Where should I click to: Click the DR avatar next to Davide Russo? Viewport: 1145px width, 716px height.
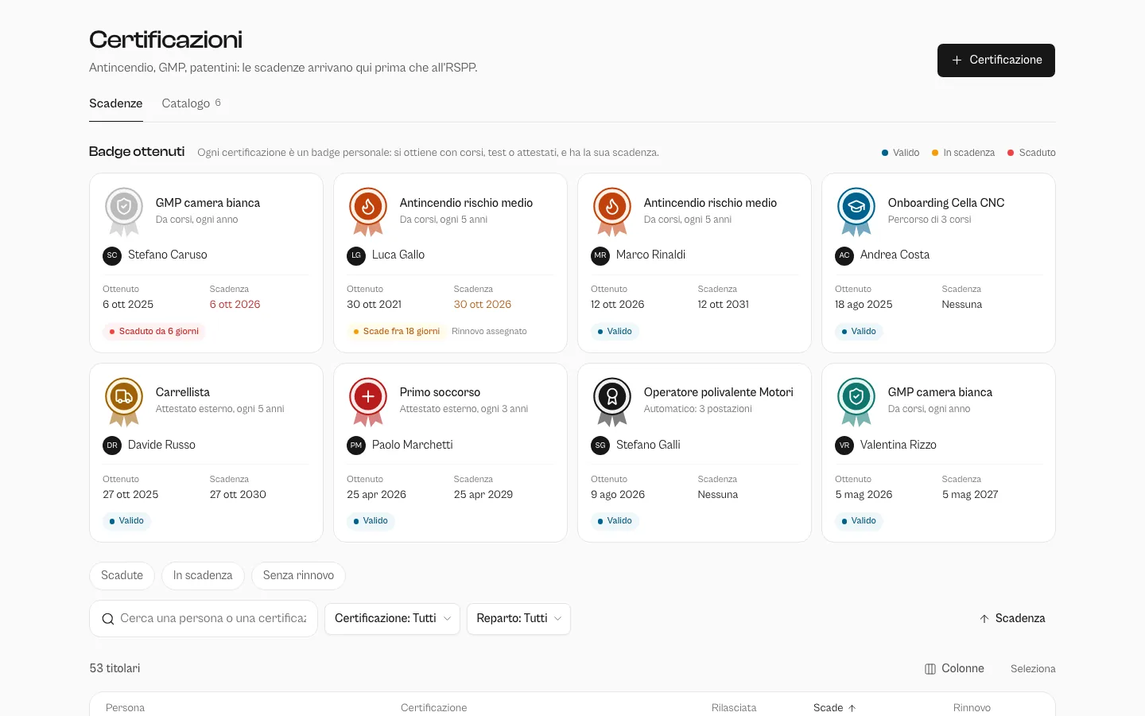coord(112,446)
